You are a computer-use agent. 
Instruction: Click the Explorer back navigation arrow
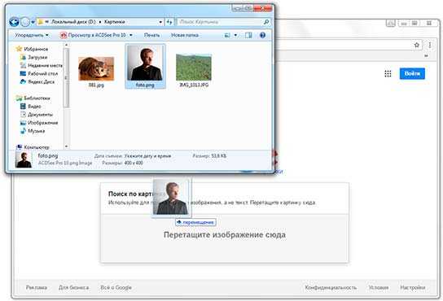14,22
